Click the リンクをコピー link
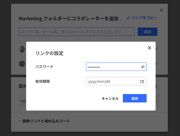This screenshot has height=136, width=180. click(x=144, y=18)
